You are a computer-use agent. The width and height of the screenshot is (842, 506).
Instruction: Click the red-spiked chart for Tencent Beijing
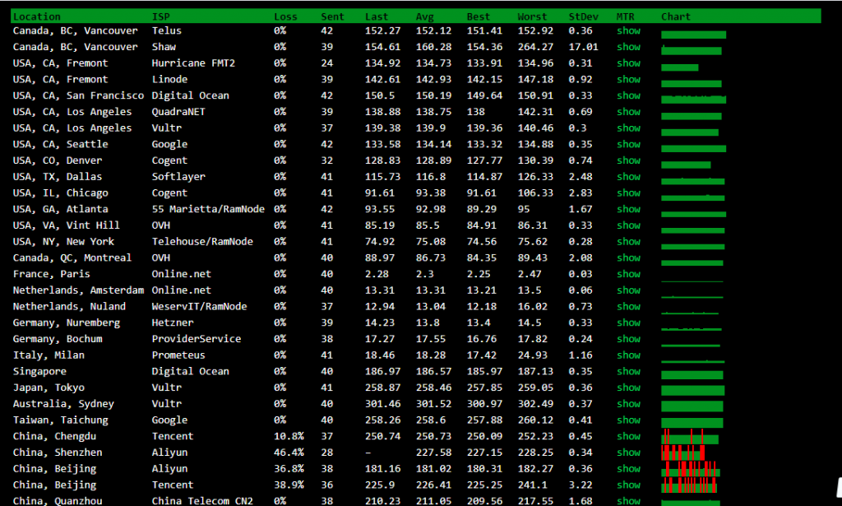(690, 486)
